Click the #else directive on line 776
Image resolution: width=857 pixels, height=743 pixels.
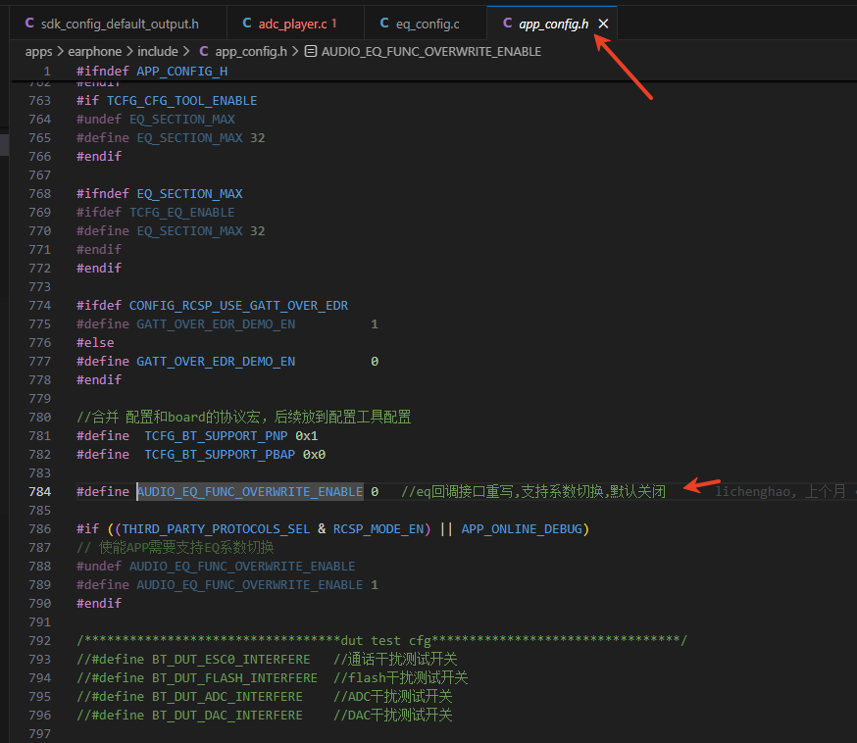pyautogui.click(x=95, y=342)
